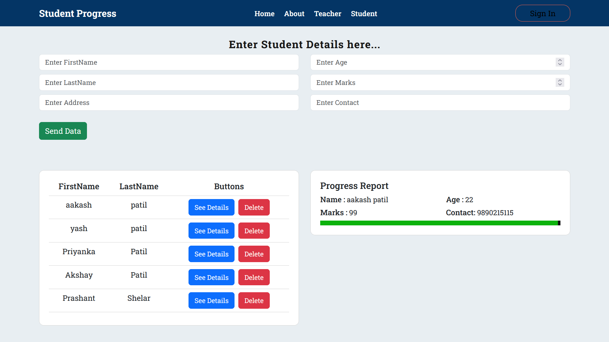Viewport: 609px width, 342px height.
Task: Delete the Prashant Shelar row
Action: click(254, 300)
